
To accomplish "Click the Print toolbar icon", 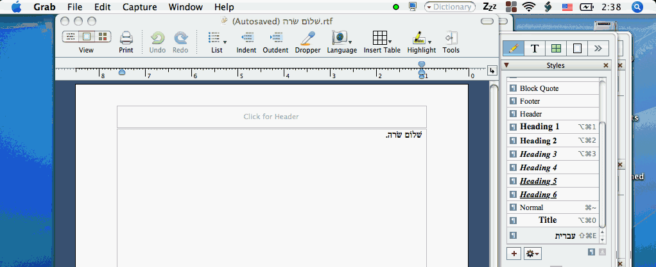I will (x=126, y=38).
